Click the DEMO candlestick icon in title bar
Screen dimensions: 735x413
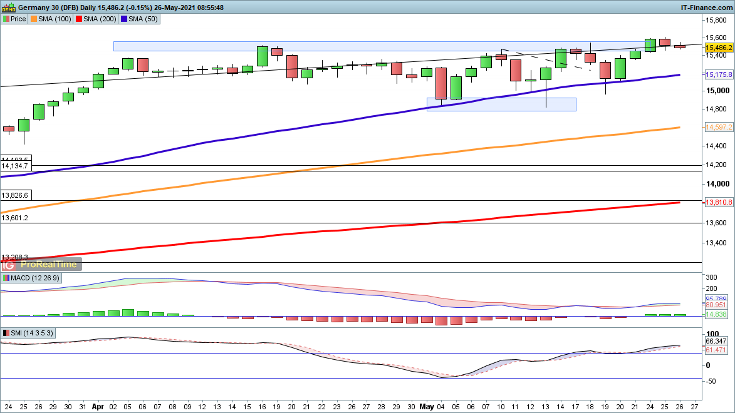point(8,8)
